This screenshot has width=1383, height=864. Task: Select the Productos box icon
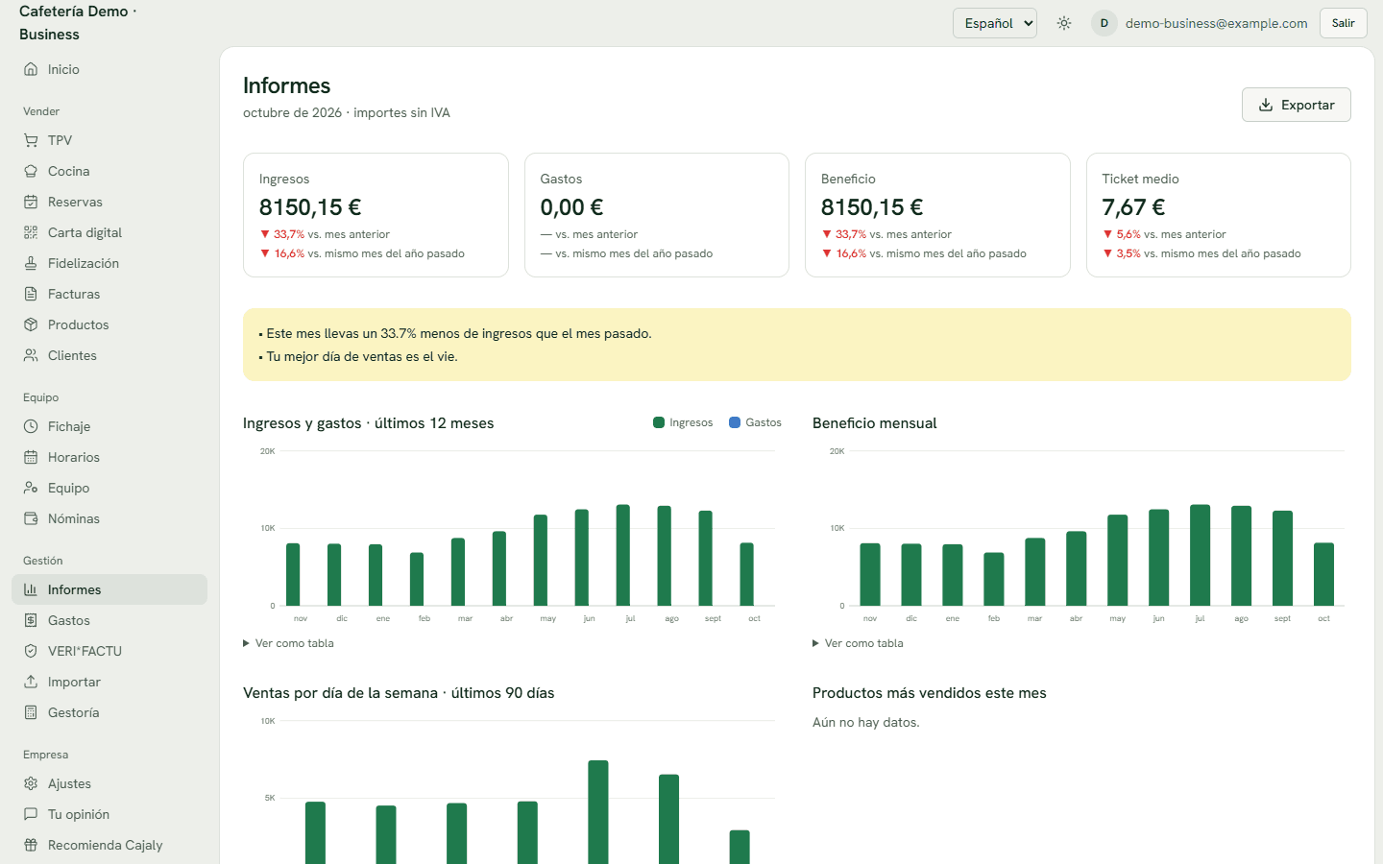31,324
